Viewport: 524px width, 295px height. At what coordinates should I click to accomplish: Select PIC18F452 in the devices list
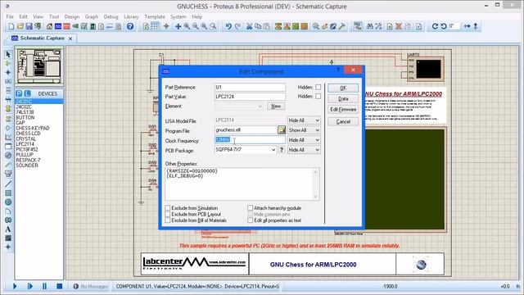[x=27, y=149]
